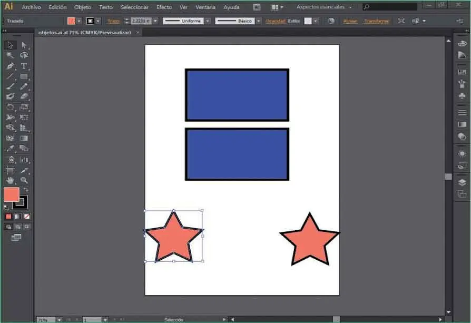This screenshot has height=323, width=471.
Task: Select the Free Transform tool
Action: tap(24, 118)
